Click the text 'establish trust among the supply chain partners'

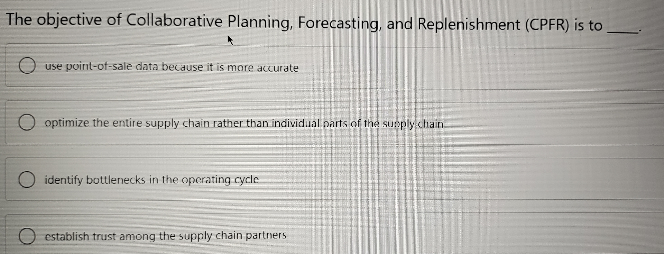[165, 236]
